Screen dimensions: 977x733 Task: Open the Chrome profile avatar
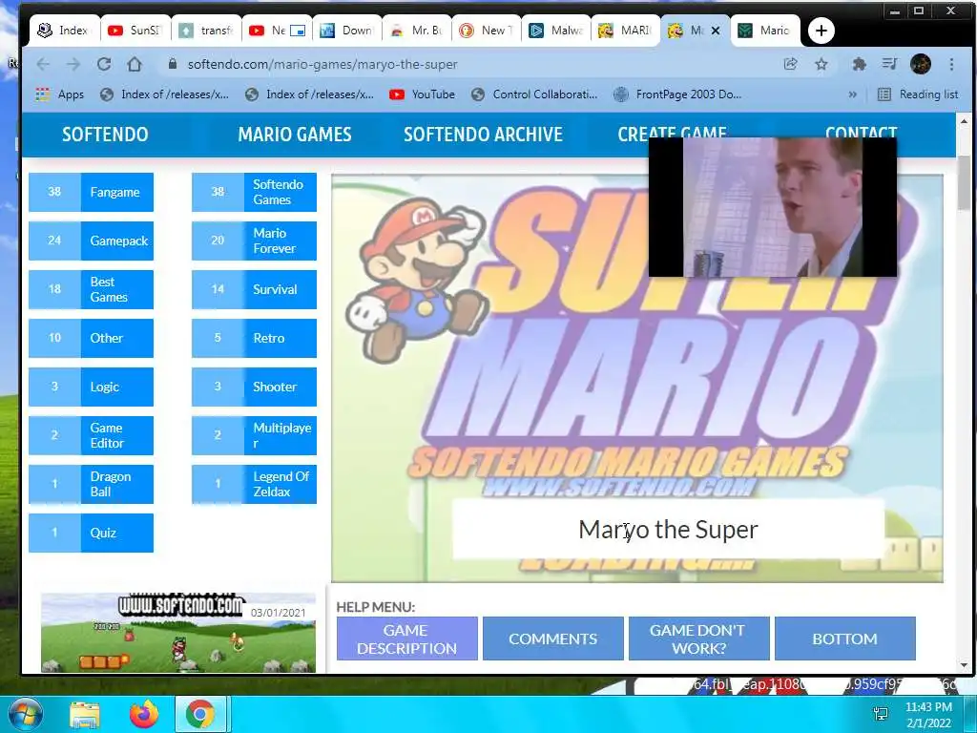point(921,64)
